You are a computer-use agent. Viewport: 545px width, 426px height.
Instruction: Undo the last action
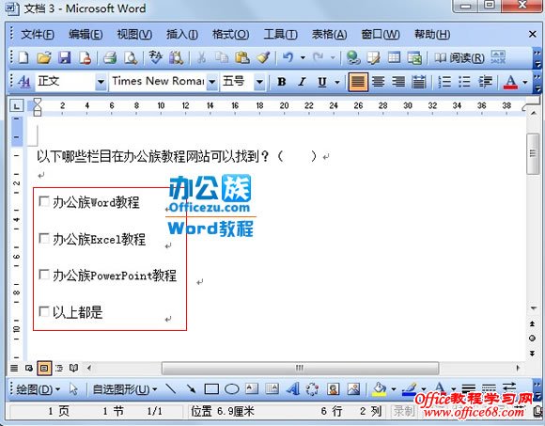coord(288,57)
